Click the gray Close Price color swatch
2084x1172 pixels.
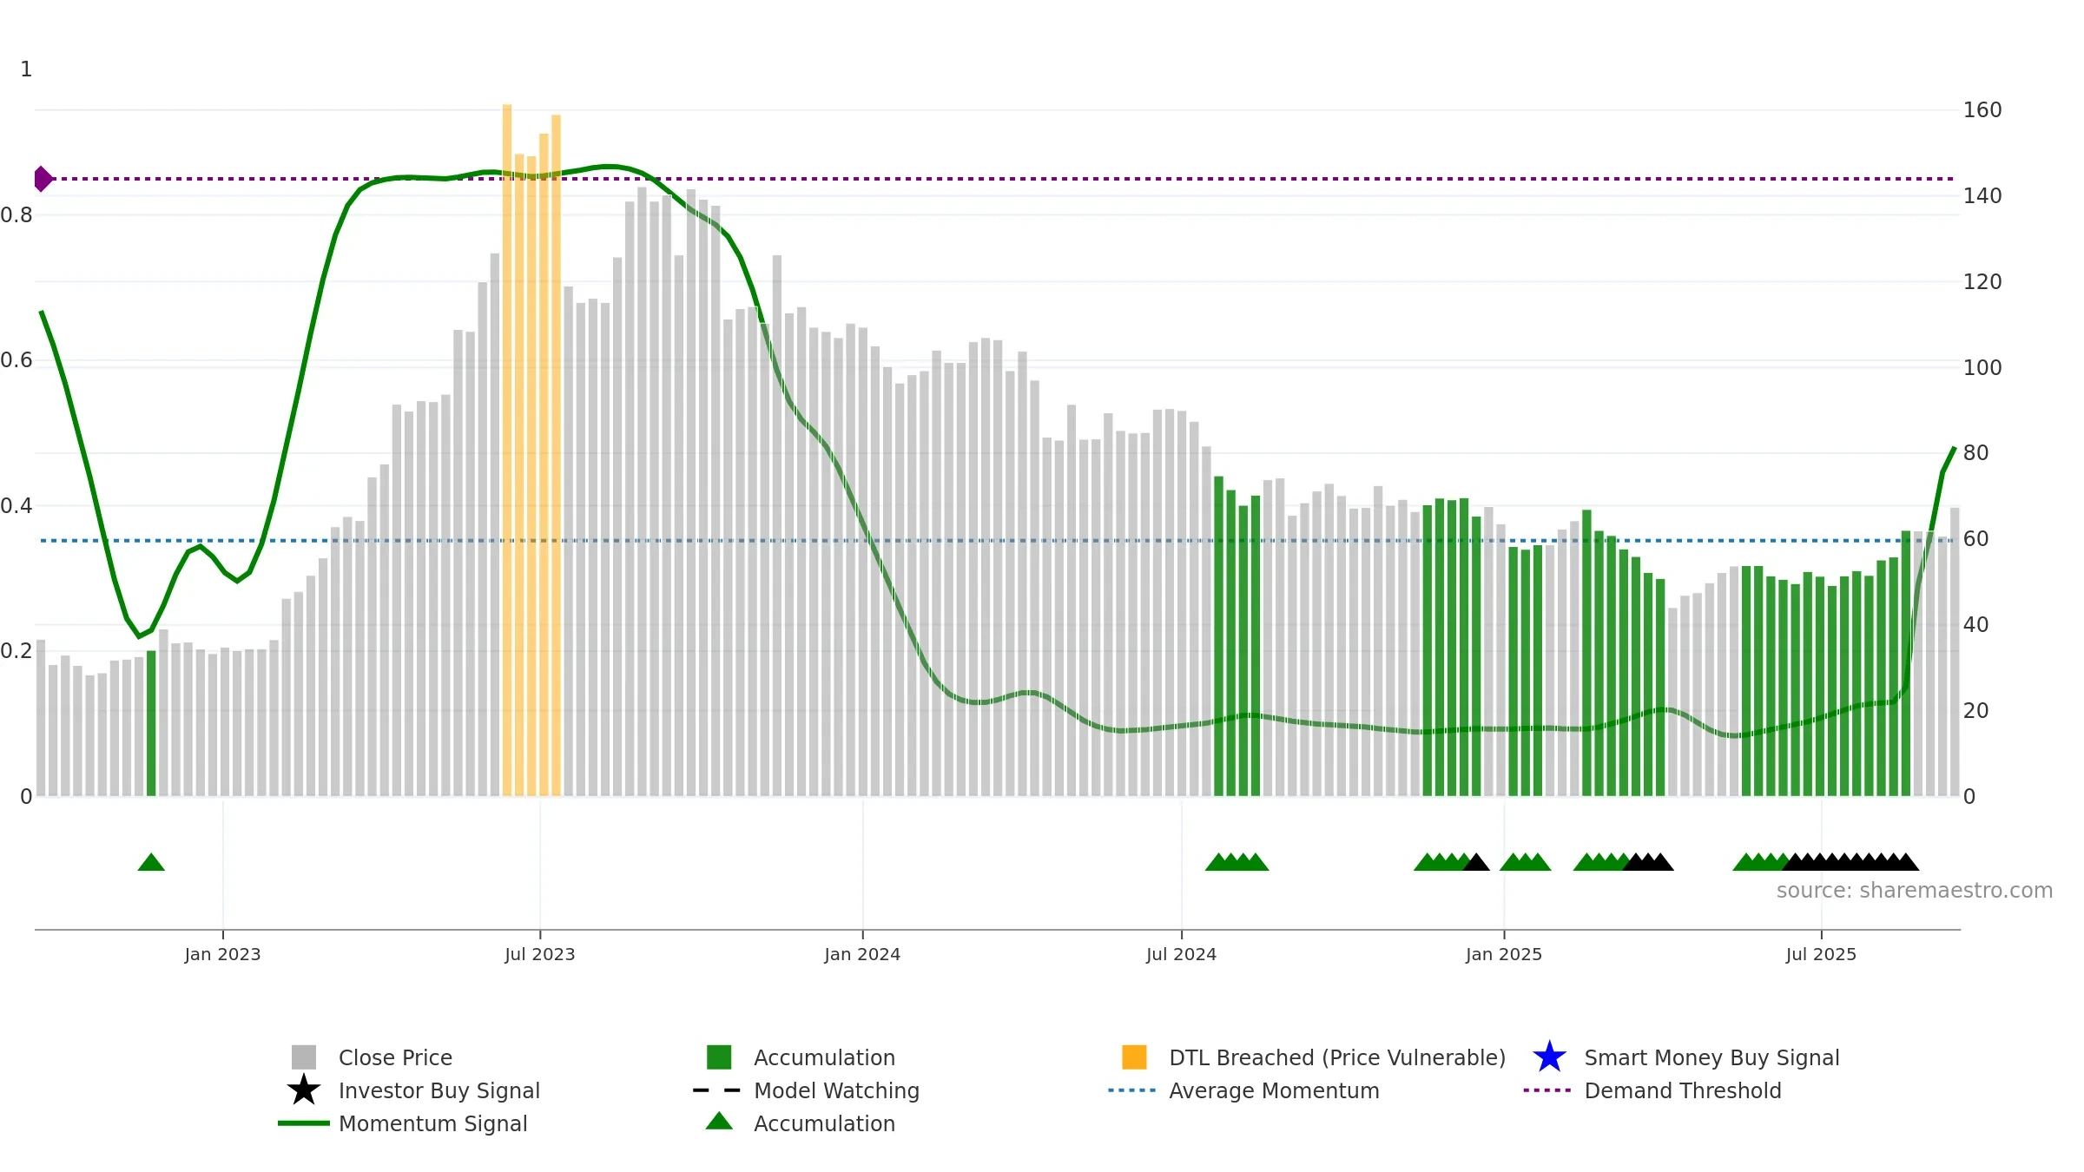point(304,1057)
